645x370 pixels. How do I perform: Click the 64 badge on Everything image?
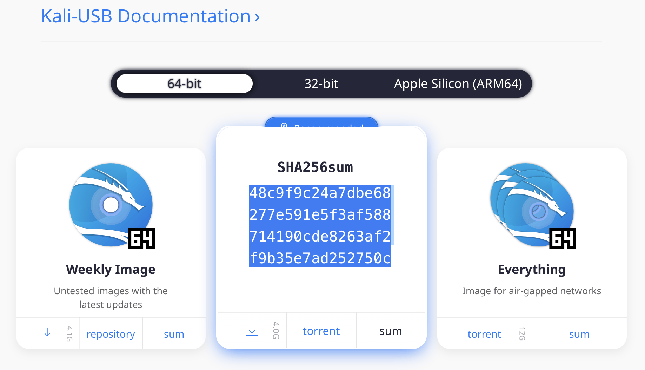point(563,239)
